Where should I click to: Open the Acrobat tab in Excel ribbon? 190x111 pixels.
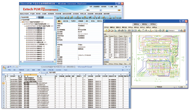pos(59,70)
